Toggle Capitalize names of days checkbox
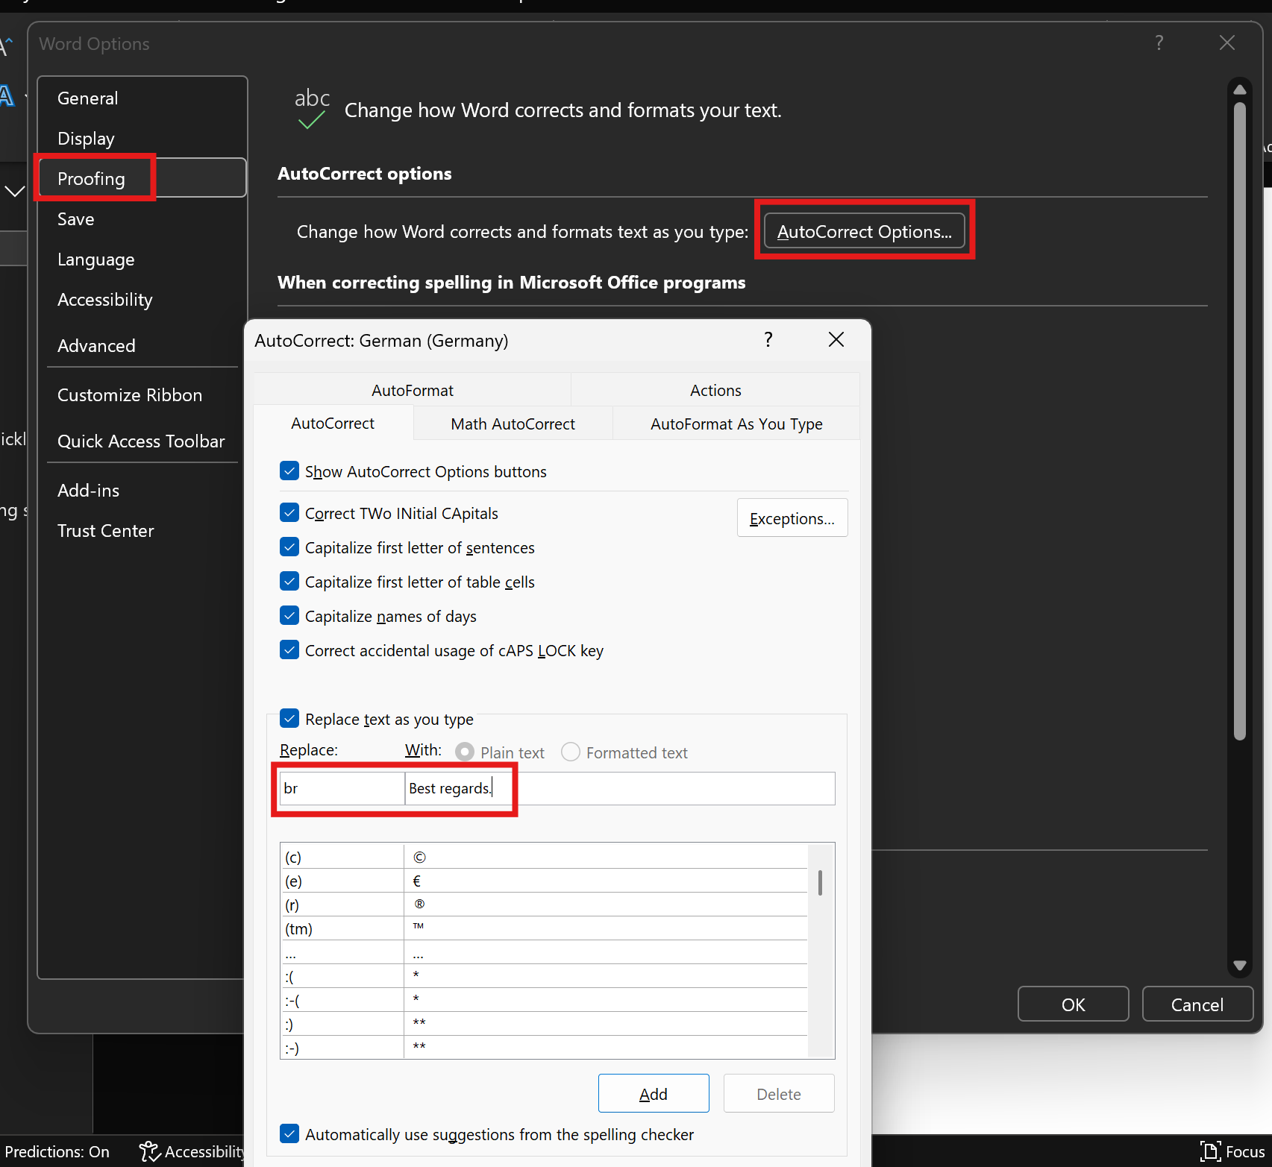 point(289,616)
